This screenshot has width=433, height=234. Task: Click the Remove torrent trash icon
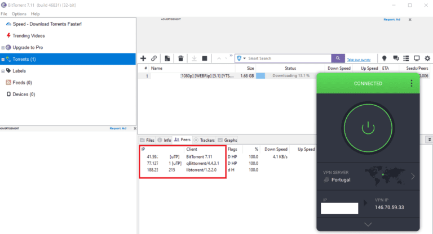tap(180, 58)
